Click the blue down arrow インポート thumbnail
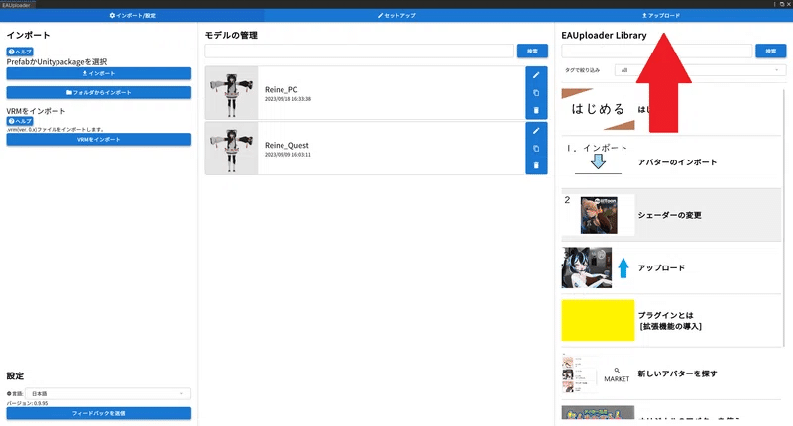793x426 pixels. pyautogui.click(x=599, y=161)
